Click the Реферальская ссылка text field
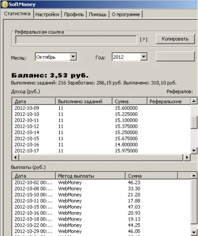Viewport: 198px width, 236px height. click(x=76, y=40)
